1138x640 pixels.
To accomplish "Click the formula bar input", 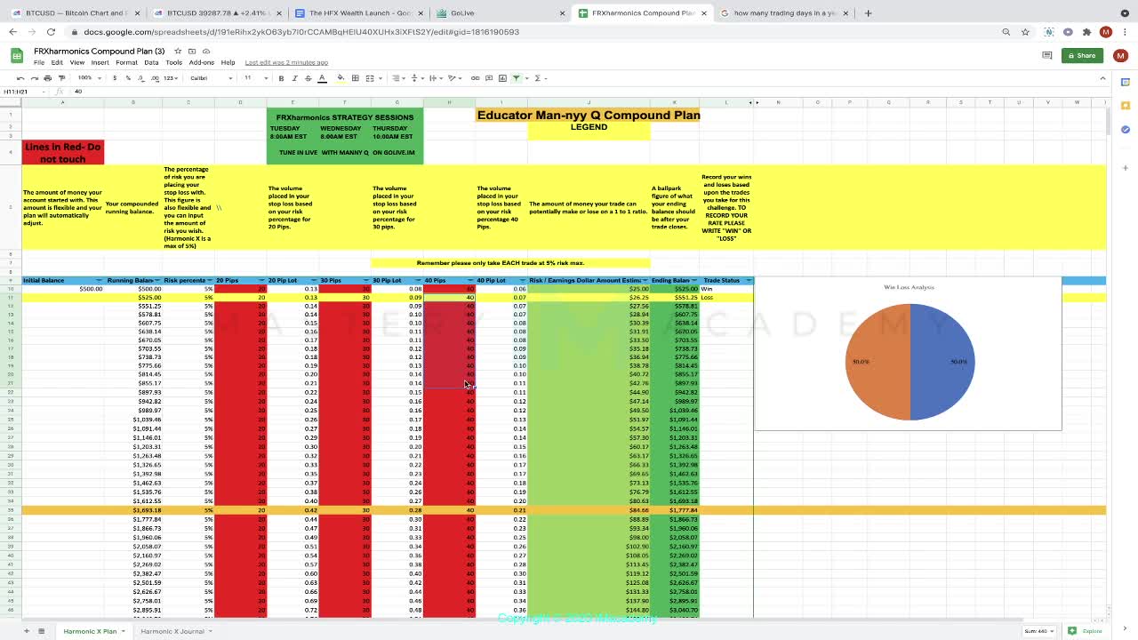I will tap(587, 92).
